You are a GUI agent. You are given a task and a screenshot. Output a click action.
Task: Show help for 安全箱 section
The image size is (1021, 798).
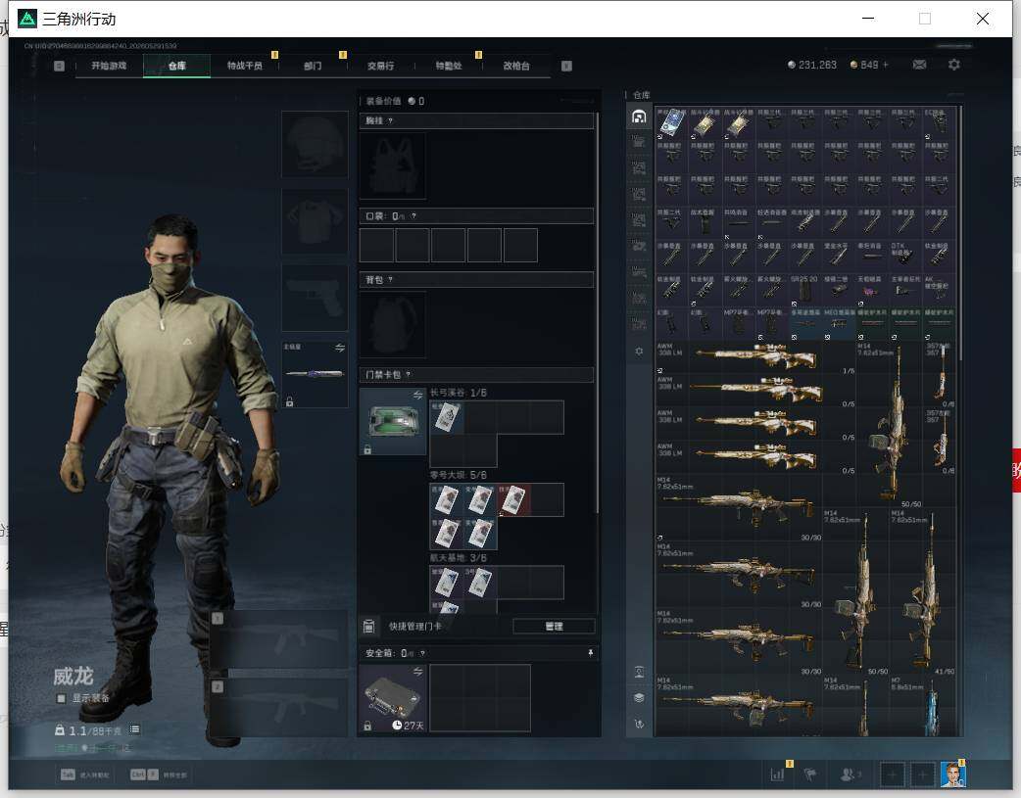pos(422,653)
